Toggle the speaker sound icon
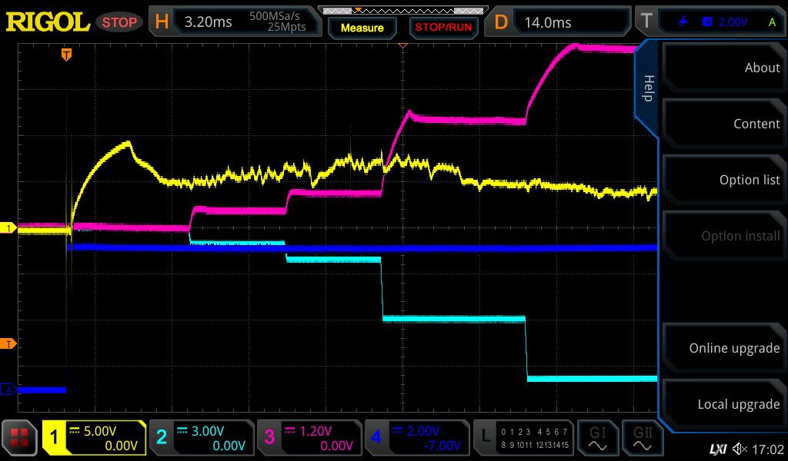Image resolution: width=788 pixels, height=461 pixels. coord(740,448)
